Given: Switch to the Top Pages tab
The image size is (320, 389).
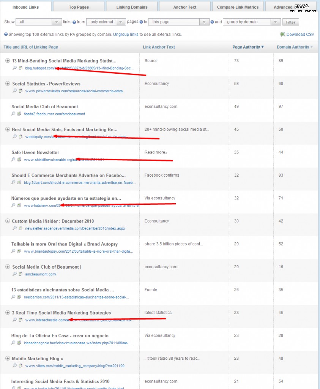Looking at the screenshot, I should [78, 7].
